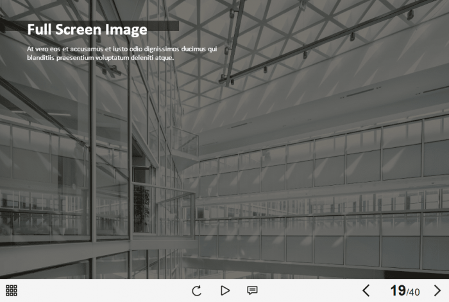Click the replay slide circular arrow
Screen dimensions: 449x302
pyautogui.click(x=197, y=290)
